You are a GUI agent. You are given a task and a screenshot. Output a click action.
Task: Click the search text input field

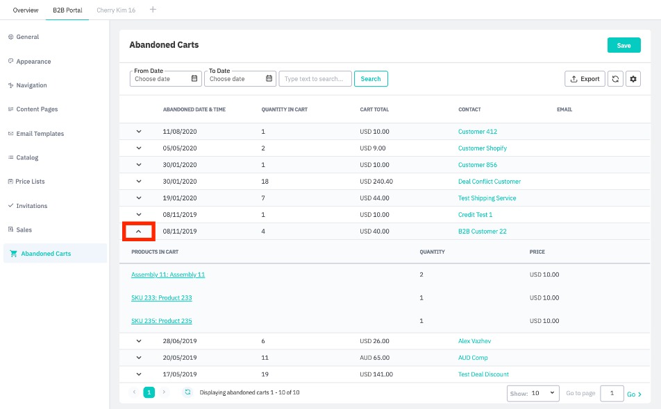point(315,79)
